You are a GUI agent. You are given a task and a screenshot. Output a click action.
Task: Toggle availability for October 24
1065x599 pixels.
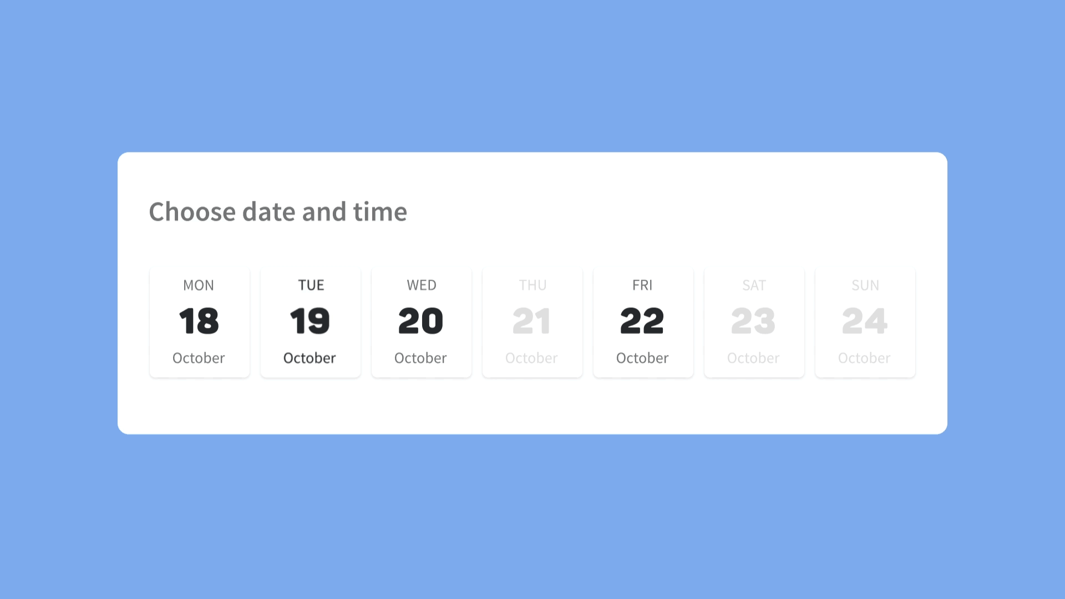pyautogui.click(x=865, y=322)
